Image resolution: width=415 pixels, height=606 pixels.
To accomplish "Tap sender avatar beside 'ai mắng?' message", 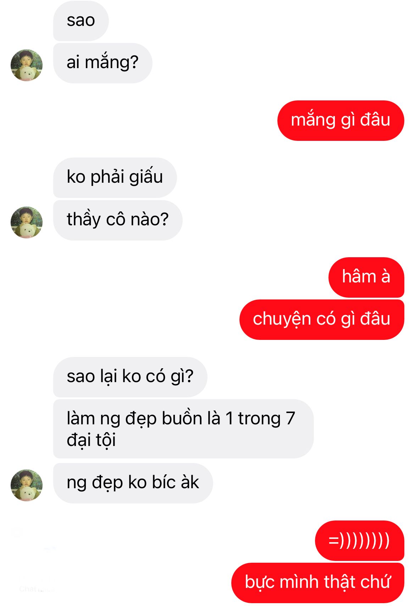I will [x=27, y=65].
